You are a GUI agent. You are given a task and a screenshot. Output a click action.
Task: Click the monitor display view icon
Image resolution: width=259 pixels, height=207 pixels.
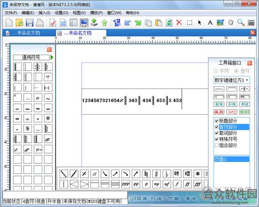point(84,22)
